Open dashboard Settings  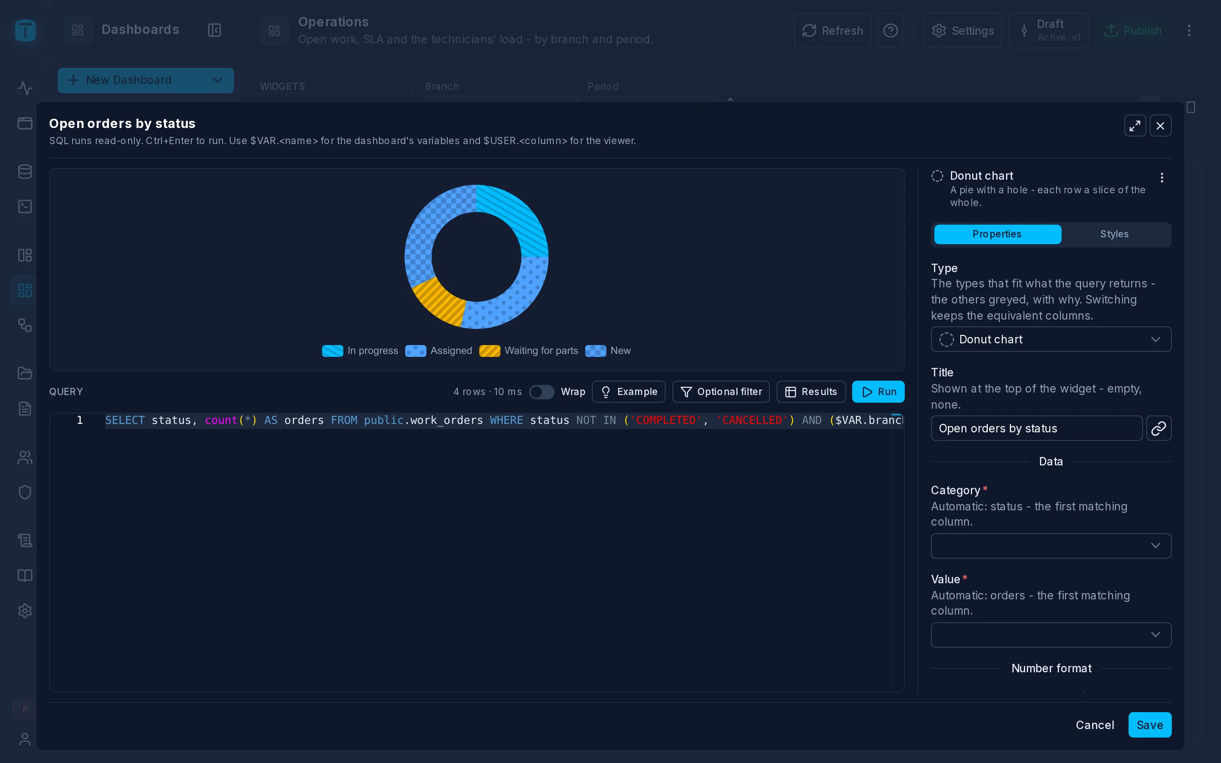point(962,31)
